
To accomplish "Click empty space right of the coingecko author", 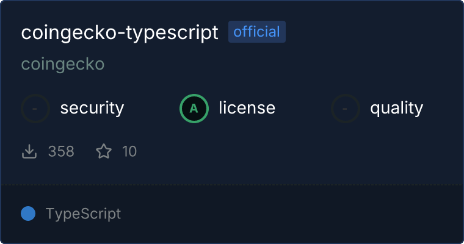I will 275,64.
